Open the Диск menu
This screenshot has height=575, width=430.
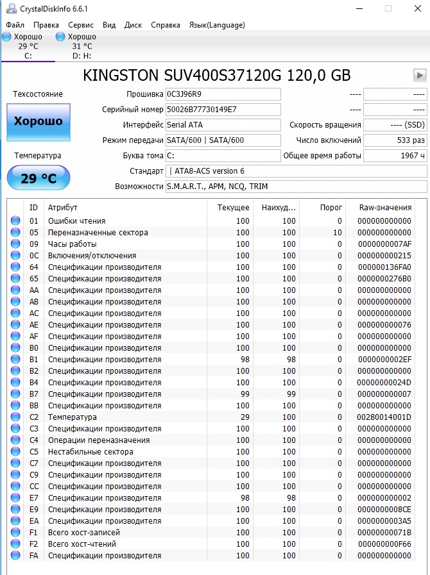(x=133, y=25)
